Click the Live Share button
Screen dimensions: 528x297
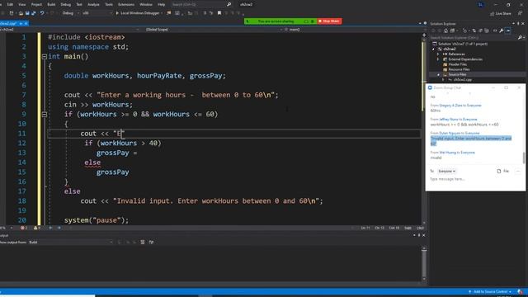pyautogui.click(x=501, y=13)
